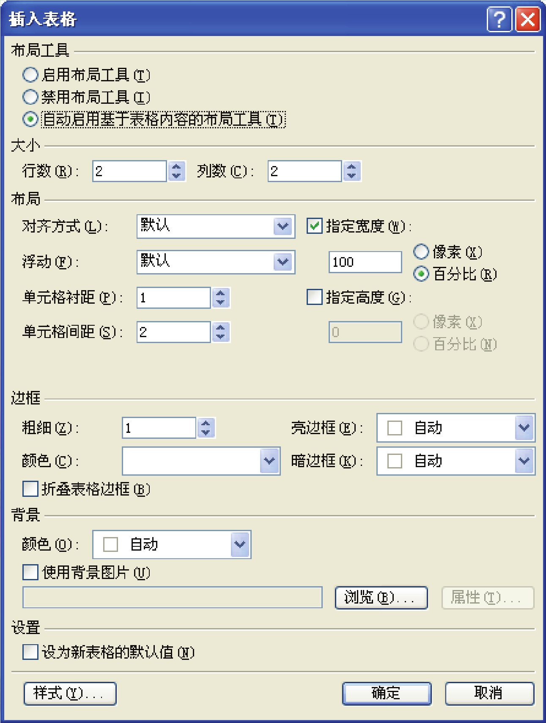
Task: Increase cell padding using its up arrow
Action: click(x=221, y=293)
